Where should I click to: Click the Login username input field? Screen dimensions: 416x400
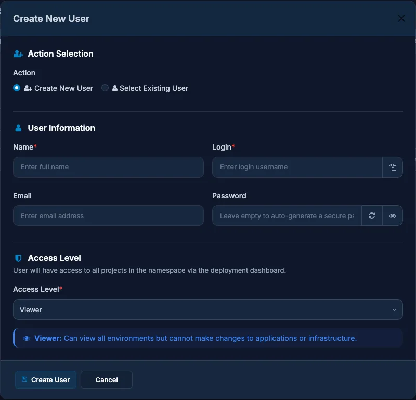pyautogui.click(x=297, y=167)
